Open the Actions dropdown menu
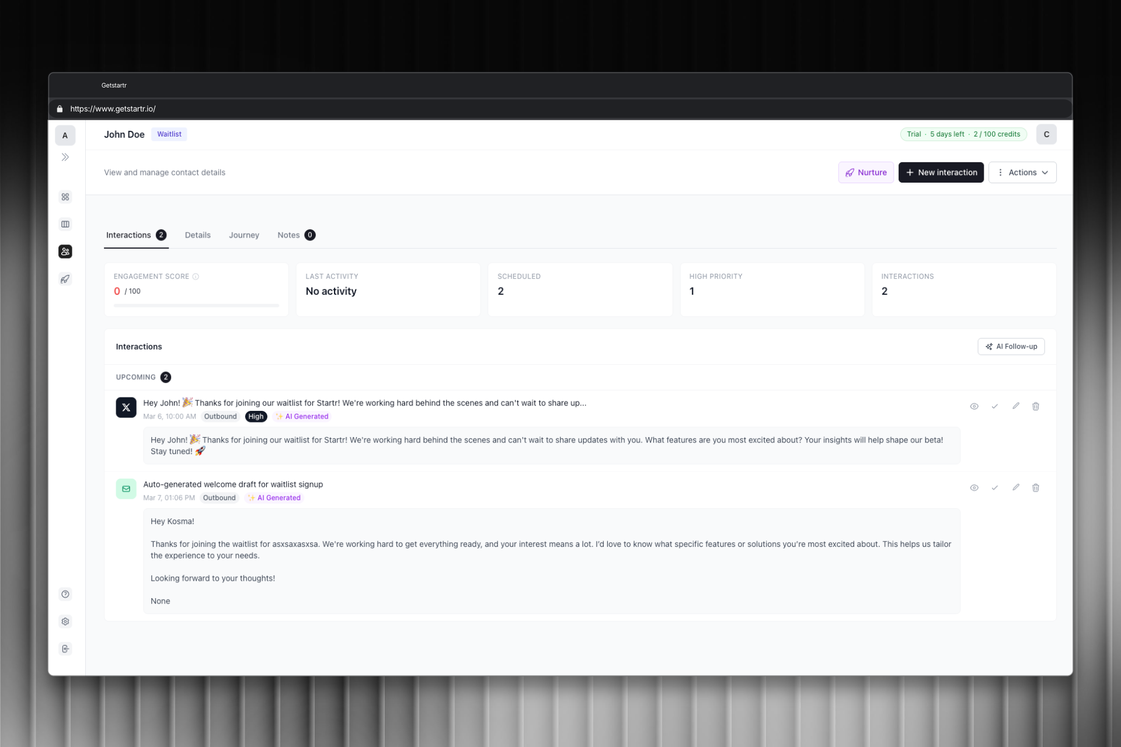 coord(1022,172)
